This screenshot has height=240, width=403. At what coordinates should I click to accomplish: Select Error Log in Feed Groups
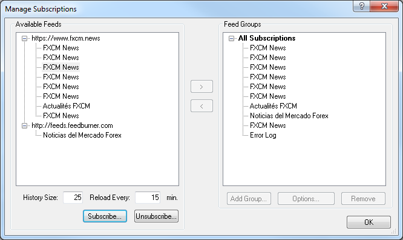point(263,135)
